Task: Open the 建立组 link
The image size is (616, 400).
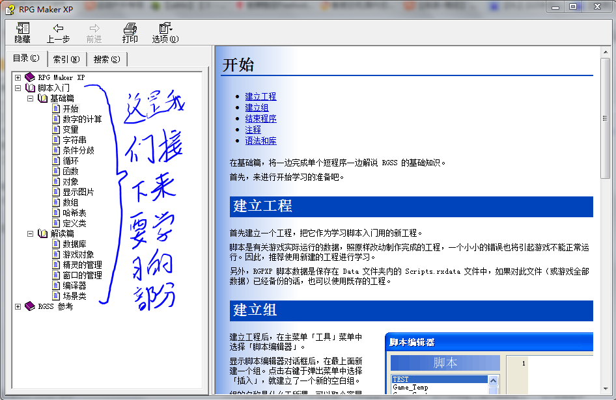Action: [x=257, y=107]
